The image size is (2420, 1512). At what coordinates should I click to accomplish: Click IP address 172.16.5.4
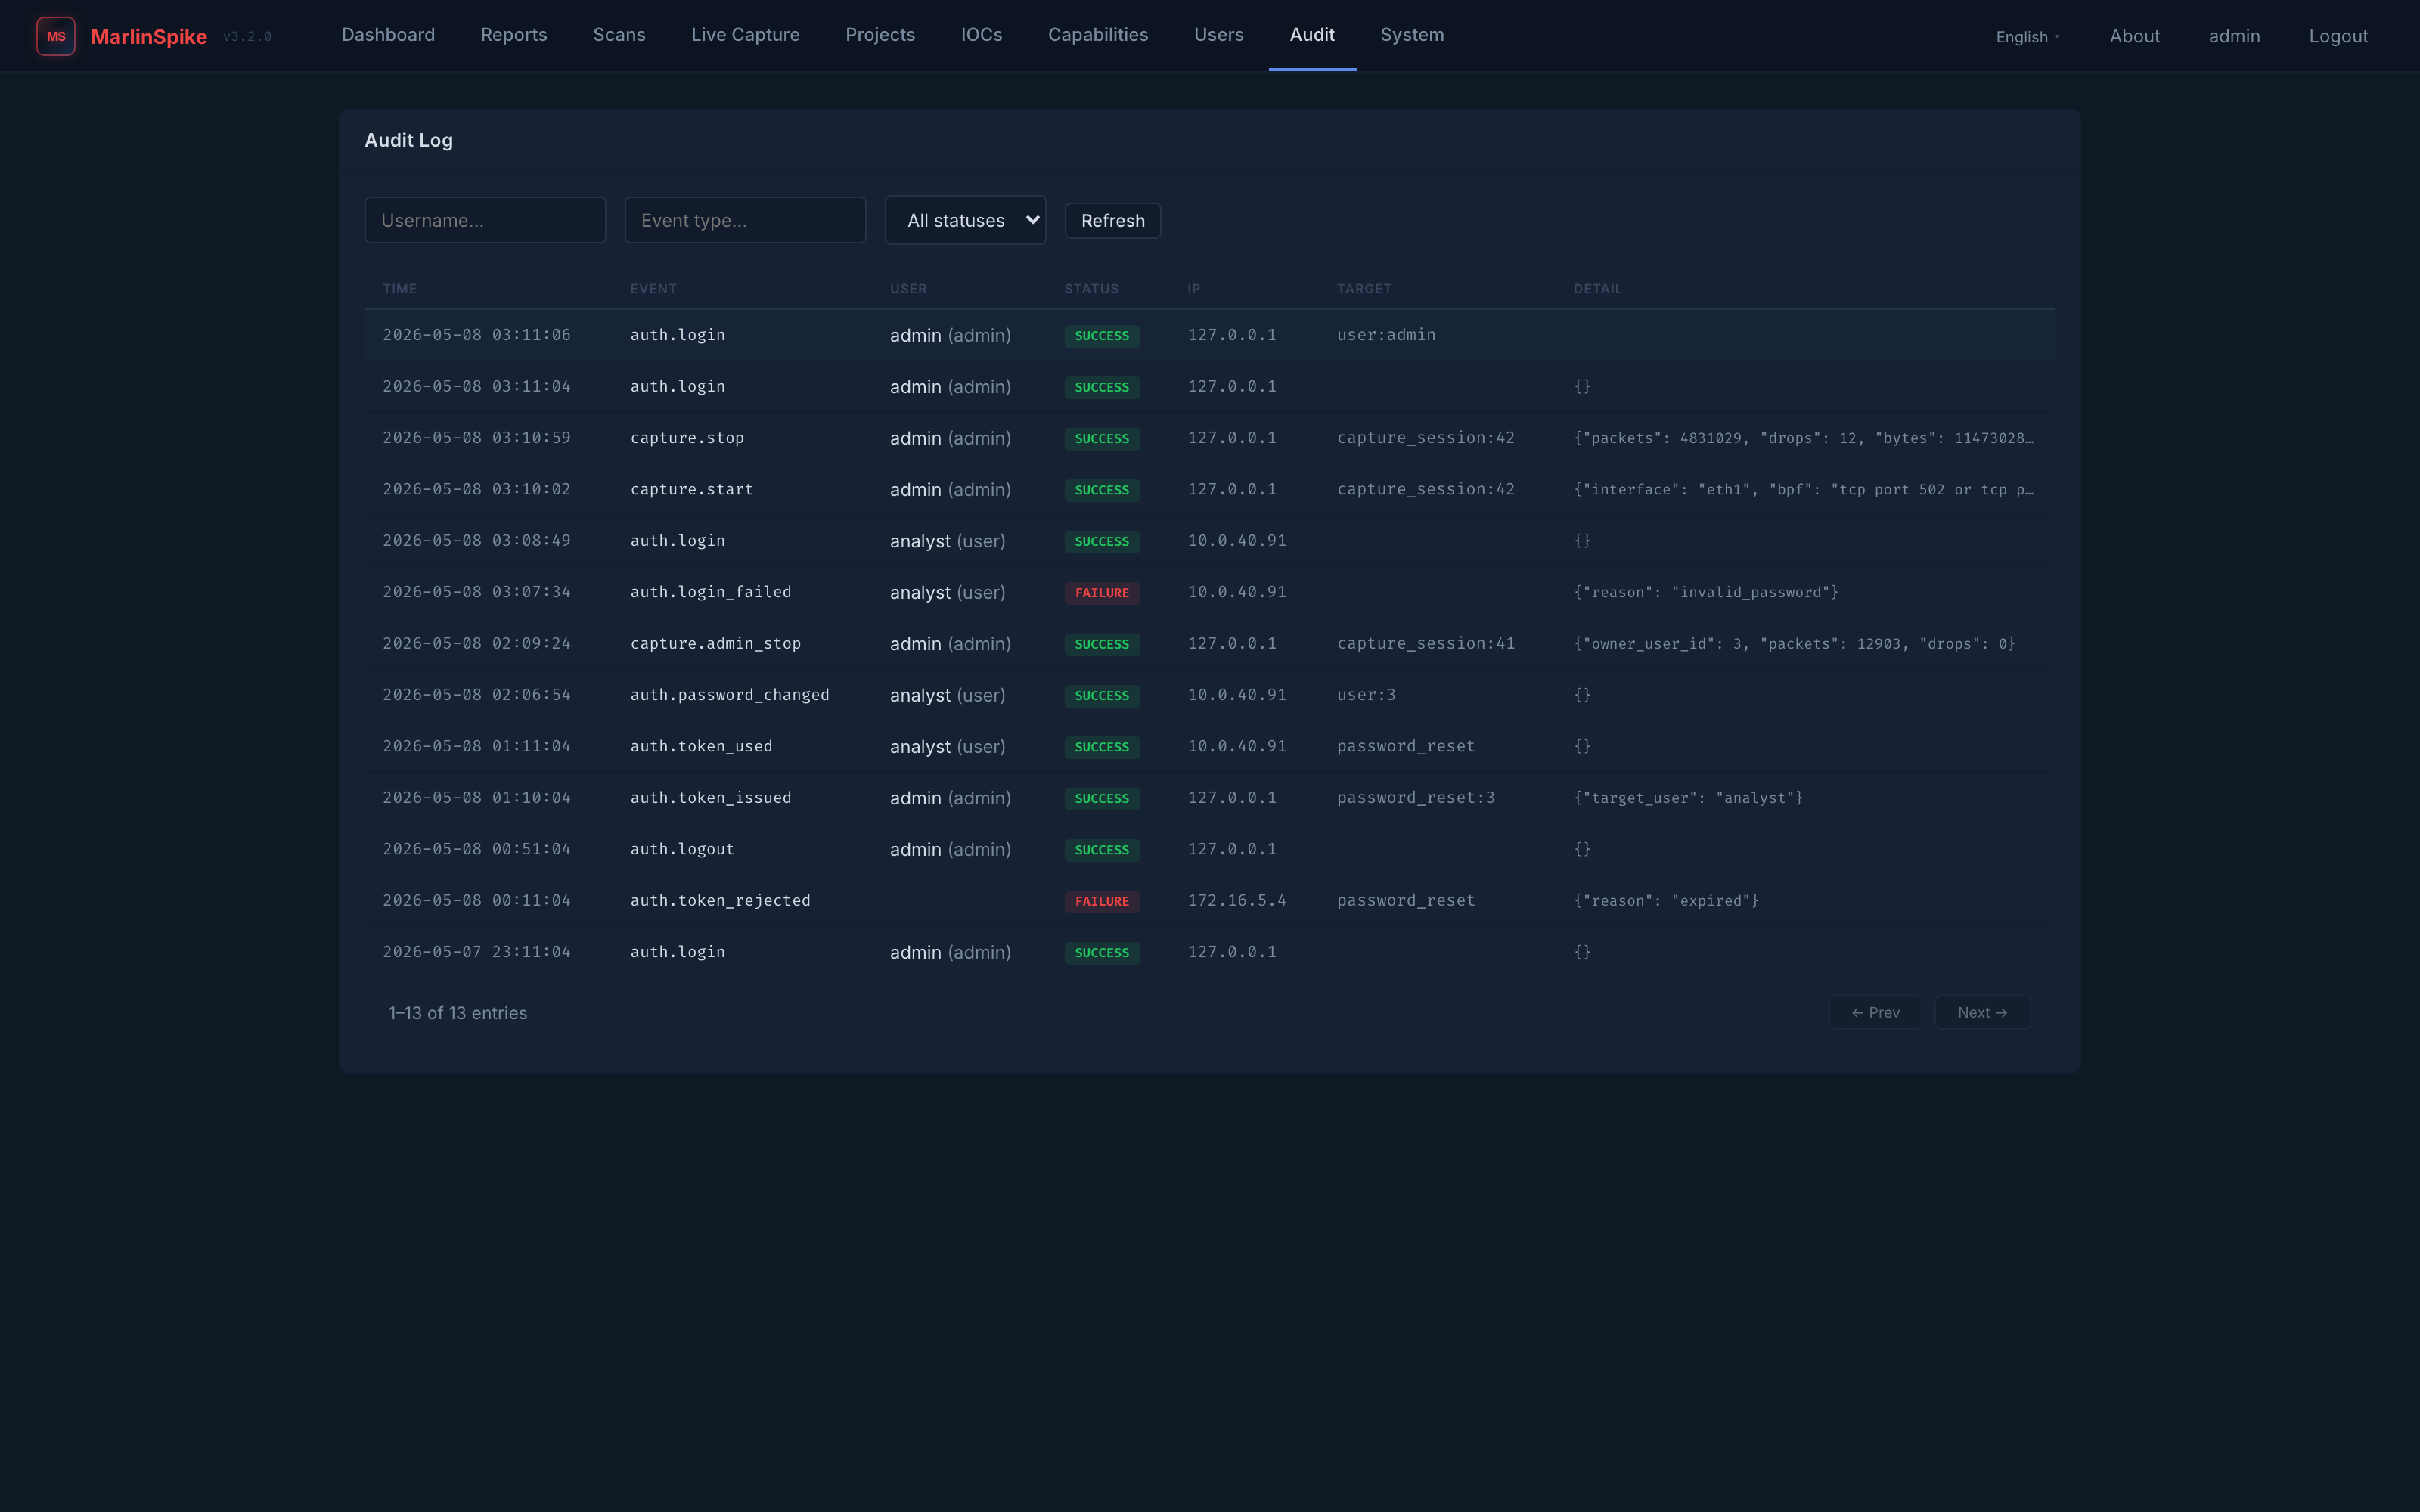click(x=1237, y=900)
